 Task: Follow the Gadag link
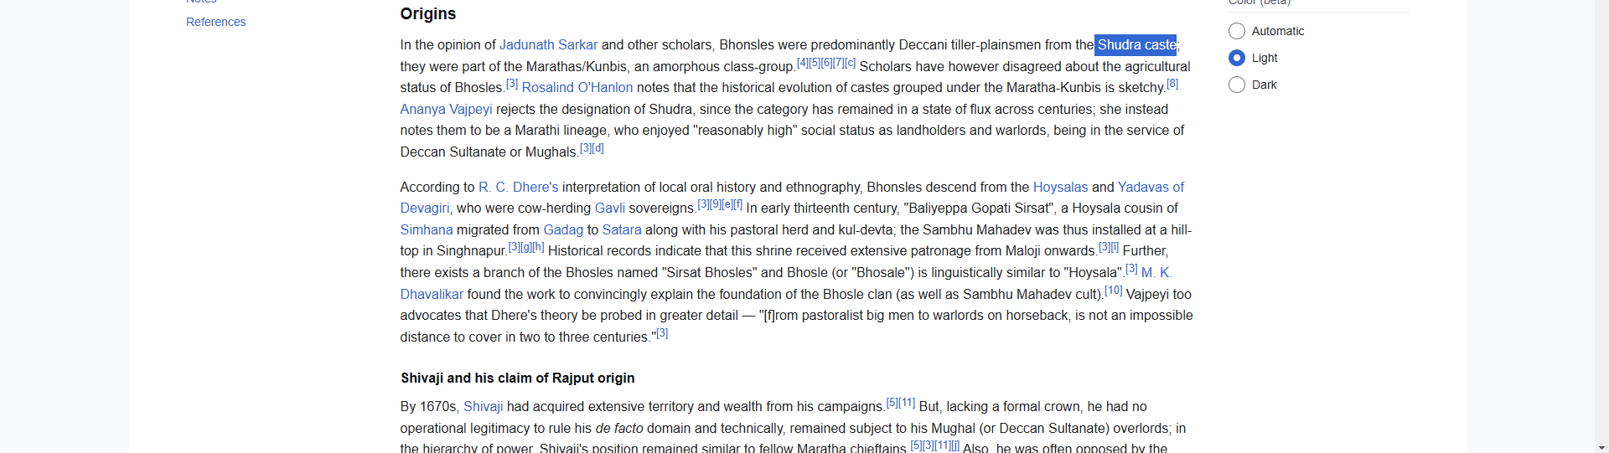point(563,230)
